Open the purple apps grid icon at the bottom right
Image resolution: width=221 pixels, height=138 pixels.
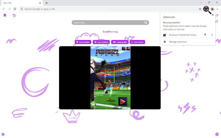click(217, 134)
